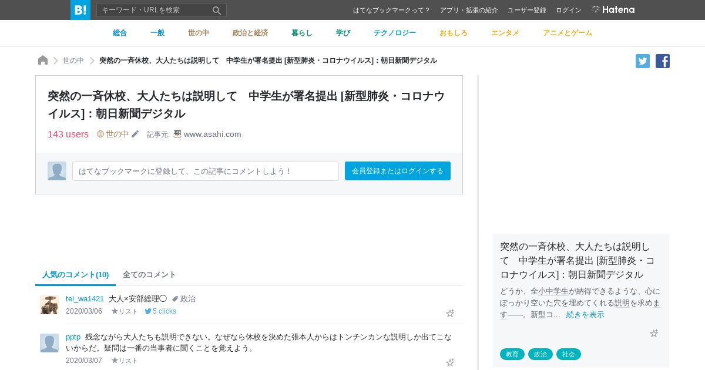Open username pptp link

coord(73,337)
